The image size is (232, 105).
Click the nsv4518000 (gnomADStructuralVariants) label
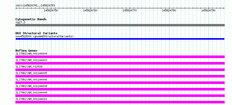[45, 36]
